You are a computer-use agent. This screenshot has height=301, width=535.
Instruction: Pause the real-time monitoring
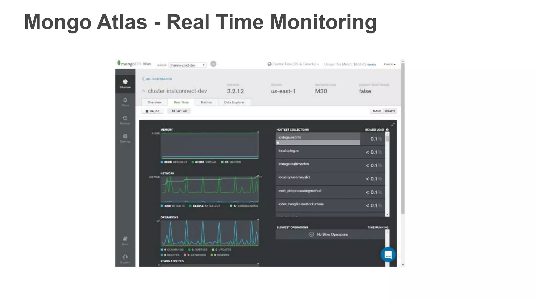click(153, 111)
